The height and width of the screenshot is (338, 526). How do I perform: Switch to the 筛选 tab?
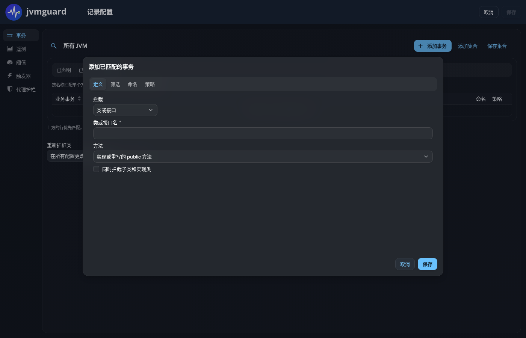tap(115, 84)
